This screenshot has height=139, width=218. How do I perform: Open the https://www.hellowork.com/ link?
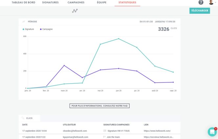[157, 131]
